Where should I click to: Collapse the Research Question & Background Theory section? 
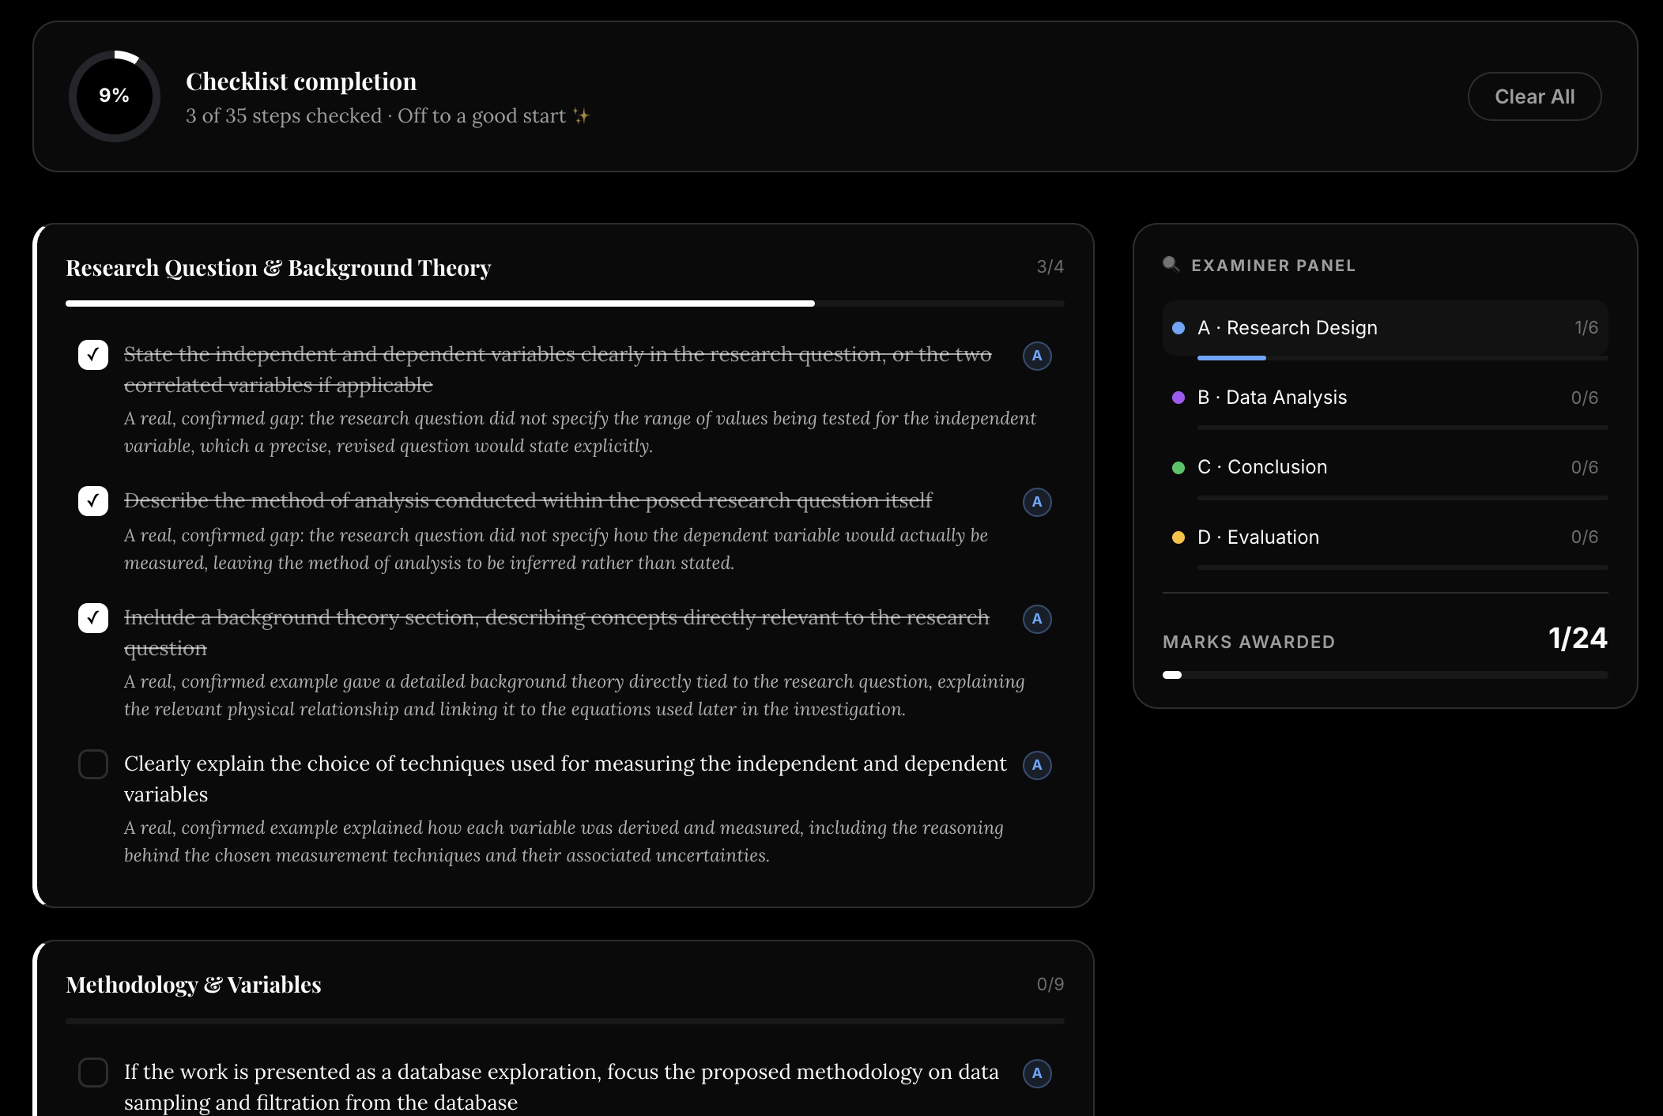[x=564, y=268]
